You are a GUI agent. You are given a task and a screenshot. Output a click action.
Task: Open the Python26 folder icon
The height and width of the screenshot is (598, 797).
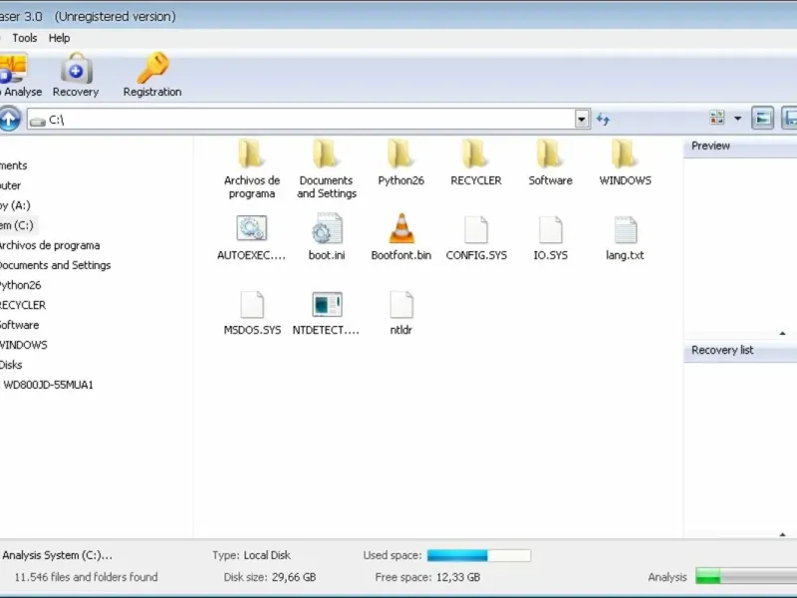pos(400,153)
